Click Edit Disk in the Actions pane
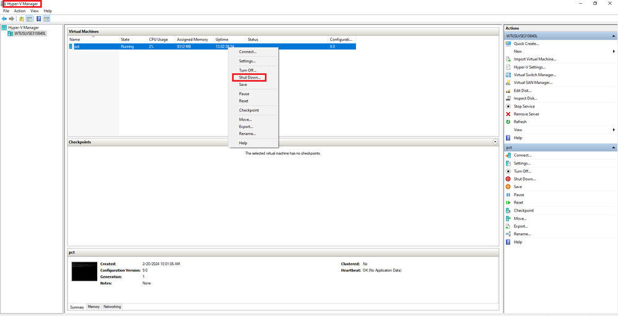The height and width of the screenshot is (316, 618). click(522, 90)
